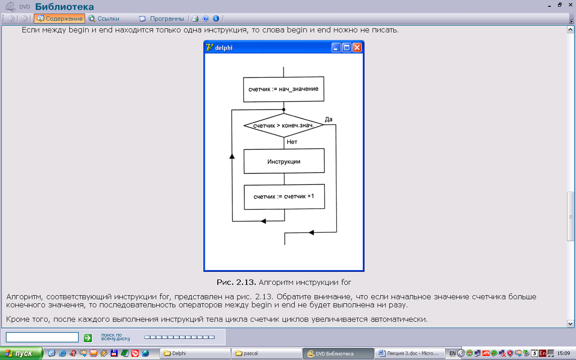Click the globe quick launch icon
Viewport: 576px width, 360px height.
click(145, 353)
